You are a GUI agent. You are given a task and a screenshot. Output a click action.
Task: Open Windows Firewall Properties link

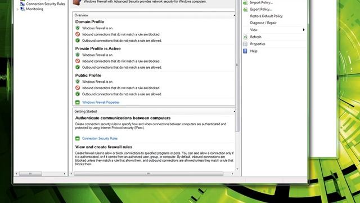(101, 103)
